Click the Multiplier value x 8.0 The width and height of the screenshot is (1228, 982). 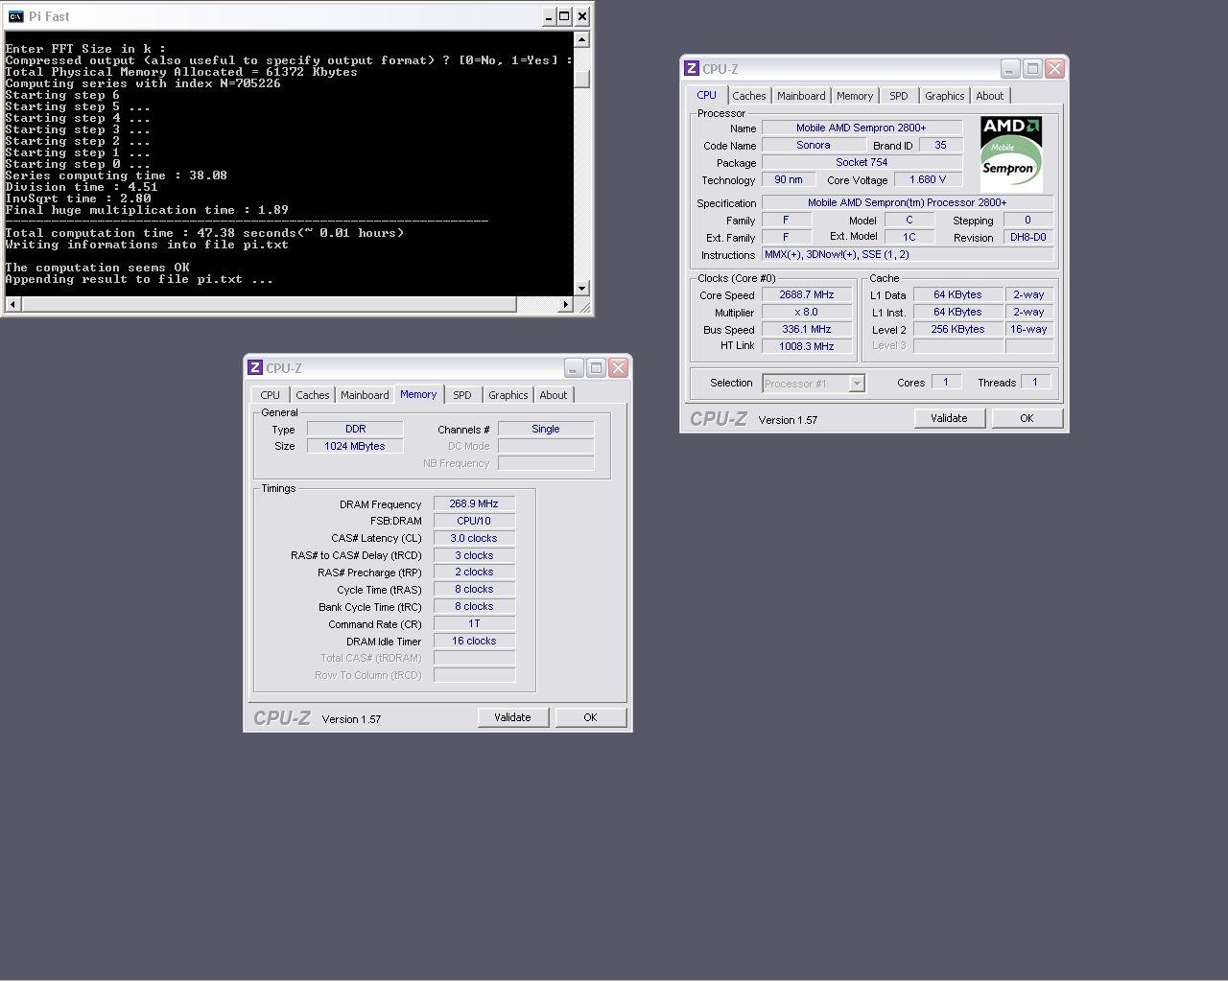tap(807, 312)
